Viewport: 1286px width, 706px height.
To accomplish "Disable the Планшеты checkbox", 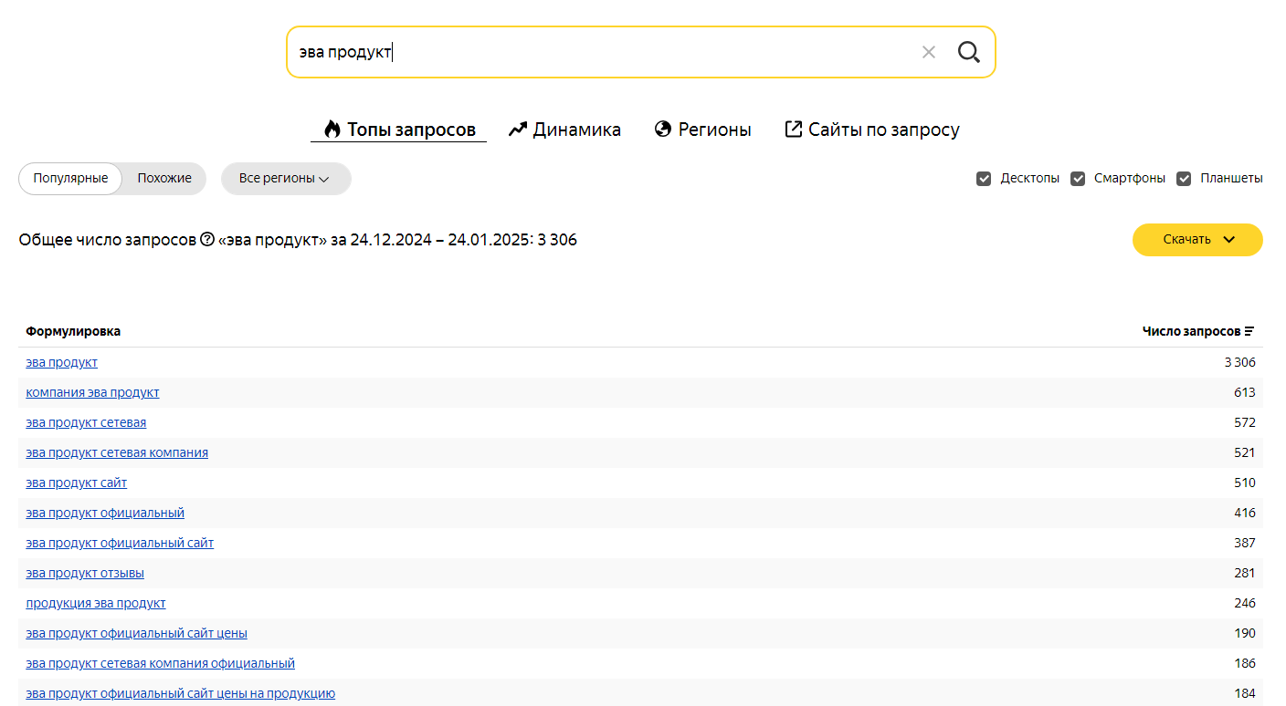I will click(x=1184, y=179).
